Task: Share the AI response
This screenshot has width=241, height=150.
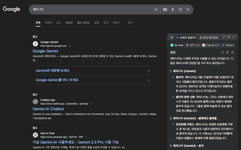Action: click(x=232, y=52)
